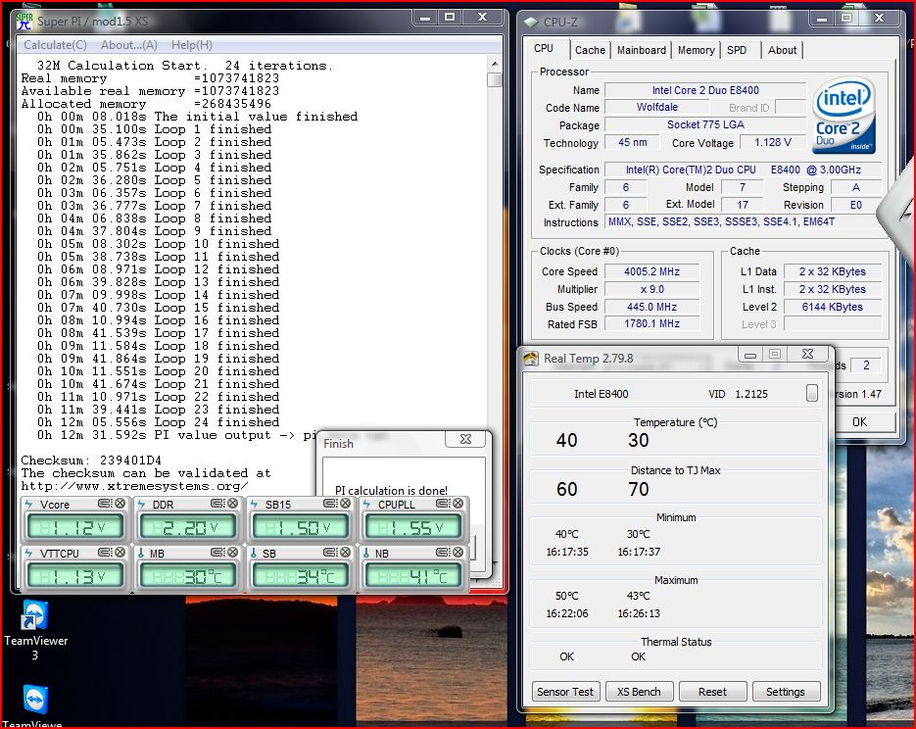
Task: Open settings icon on DDR monitor widget
Action: 217,504
